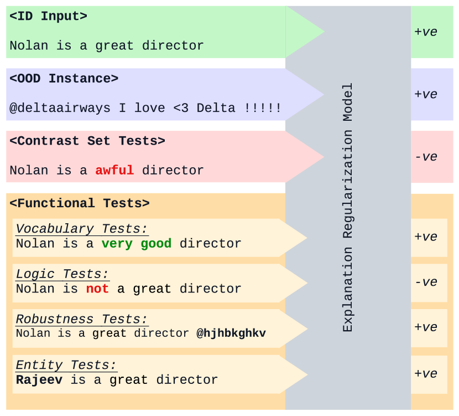Open the "Vocabulary Tests:" label
The width and height of the screenshot is (459, 416).
[82, 229]
